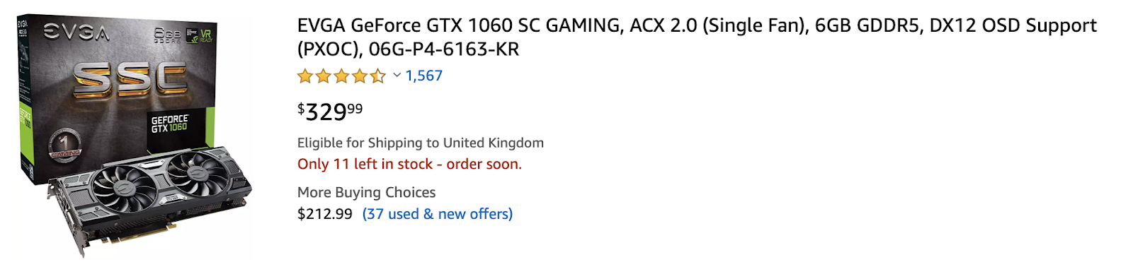Click the half-filled fifth rating star
The height and width of the screenshot is (262, 1133).
(378, 76)
